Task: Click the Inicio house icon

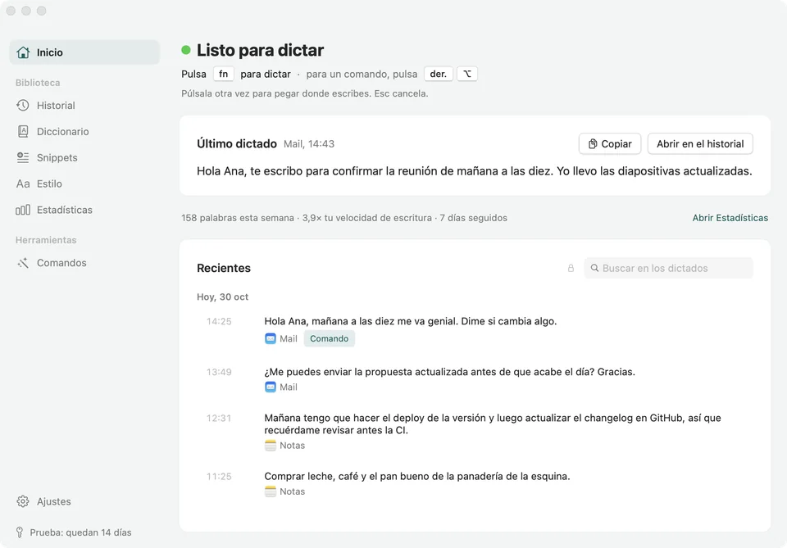Action: click(23, 52)
